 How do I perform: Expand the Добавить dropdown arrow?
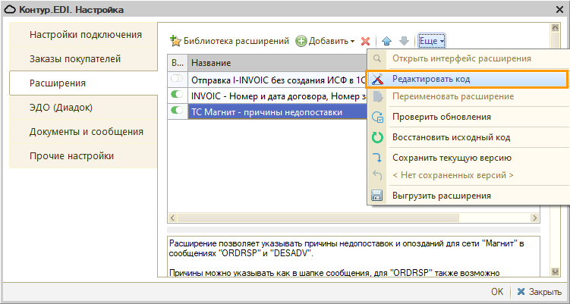pyautogui.click(x=353, y=41)
